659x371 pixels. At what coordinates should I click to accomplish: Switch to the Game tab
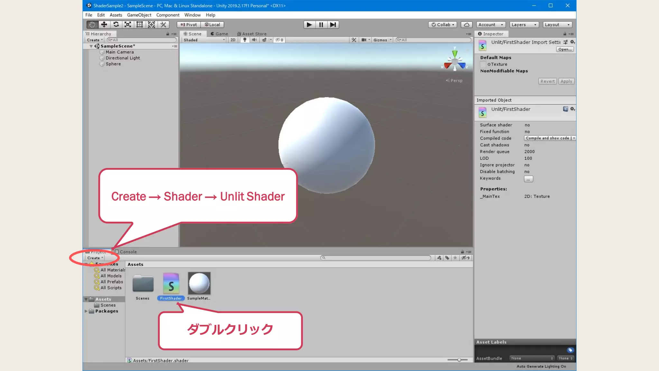(219, 34)
